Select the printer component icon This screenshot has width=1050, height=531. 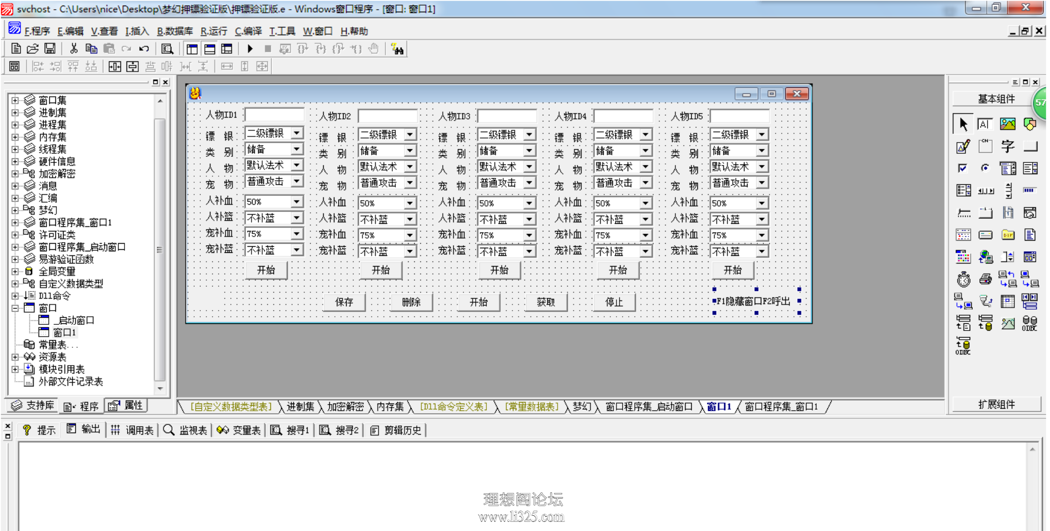[985, 279]
